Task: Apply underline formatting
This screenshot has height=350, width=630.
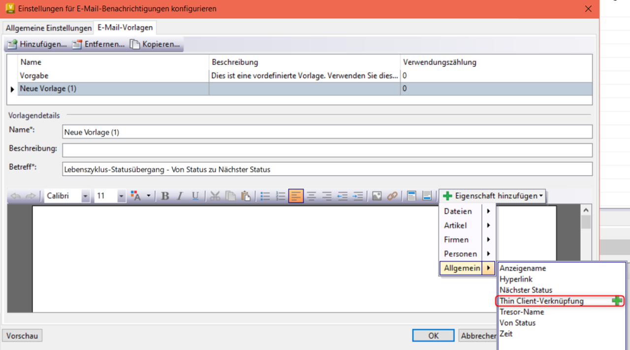Action: (194, 195)
